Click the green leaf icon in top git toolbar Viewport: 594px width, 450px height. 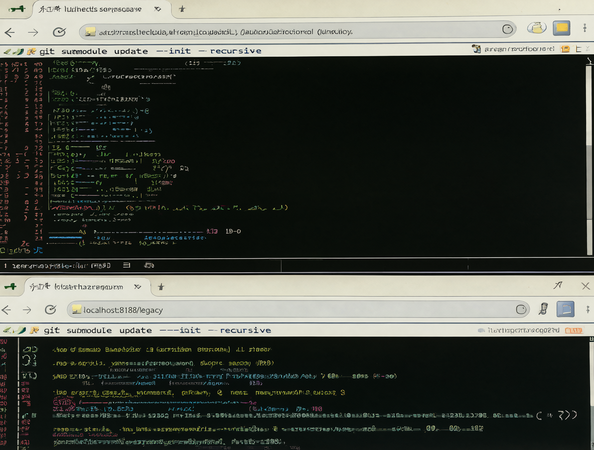point(14,51)
